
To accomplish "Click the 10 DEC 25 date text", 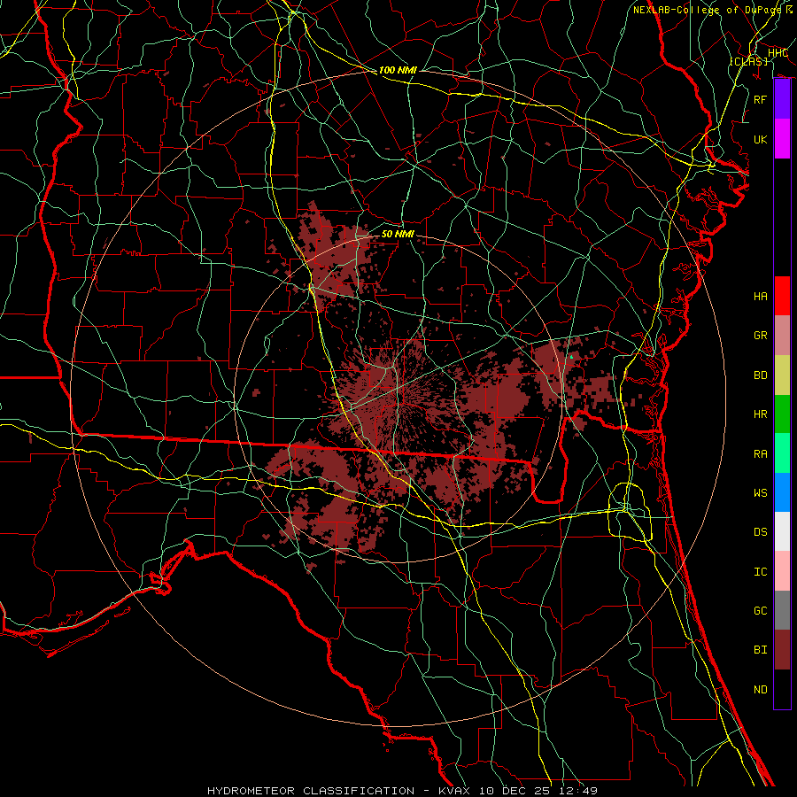I will [x=516, y=791].
